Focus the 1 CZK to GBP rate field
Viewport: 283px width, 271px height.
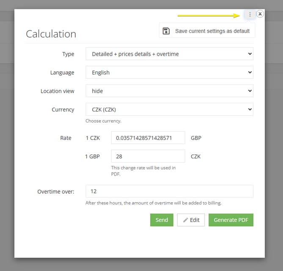point(148,138)
